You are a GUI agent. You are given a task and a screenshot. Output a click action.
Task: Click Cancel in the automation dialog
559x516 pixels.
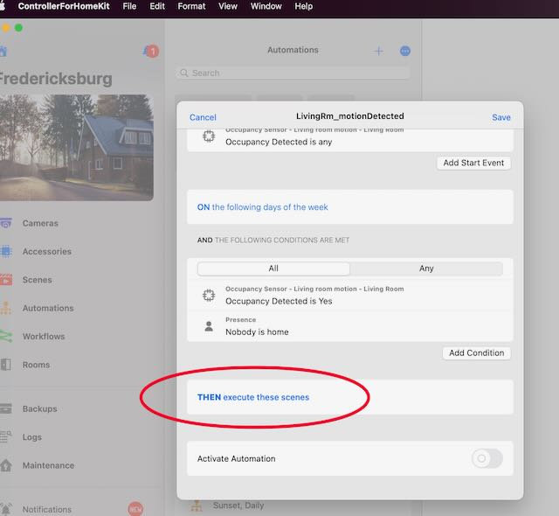[203, 117]
